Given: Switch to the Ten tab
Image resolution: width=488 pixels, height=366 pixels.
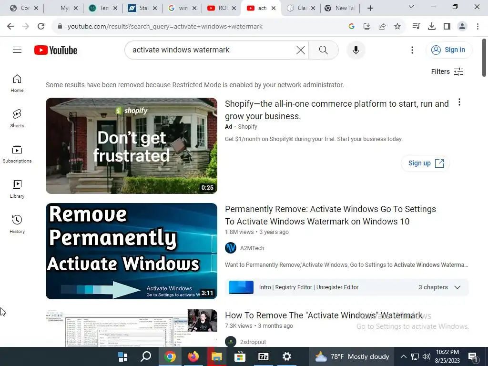Looking at the screenshot, I should [103, 8].
